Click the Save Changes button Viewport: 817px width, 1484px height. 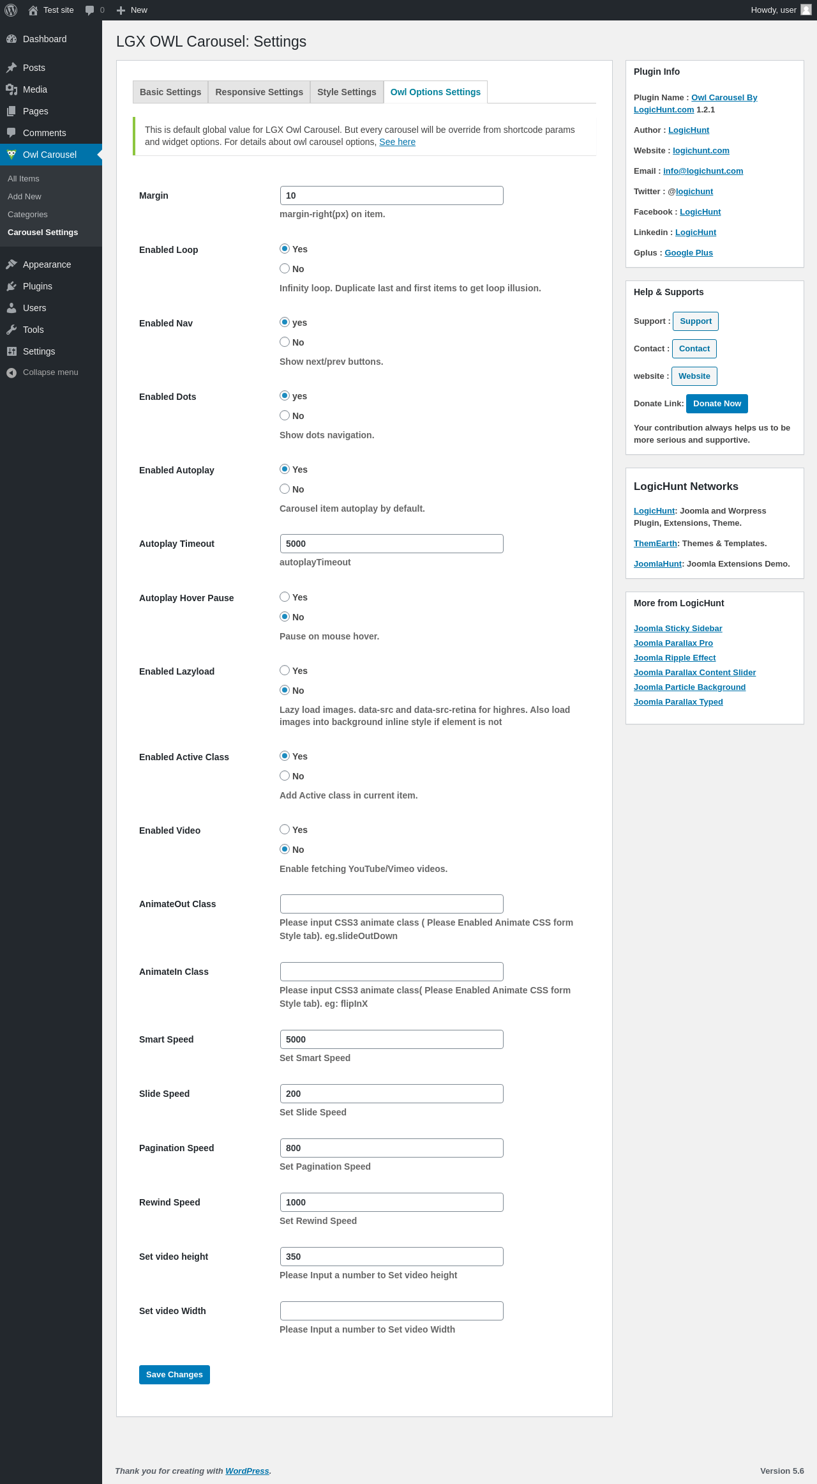174,1375
